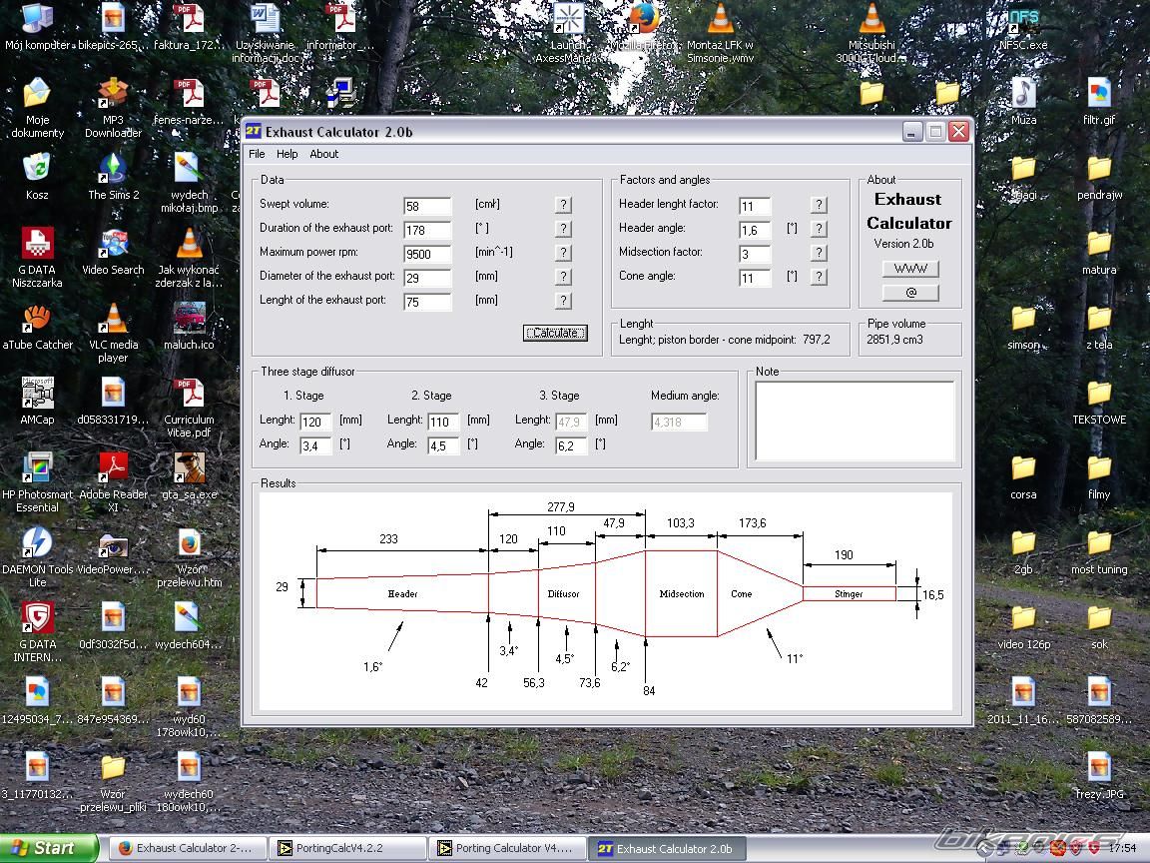Select NFSC.exe desktop icon
The height and width of the screenshot is (863, 1150).
pyautogui.click(x=1023, y=29)
